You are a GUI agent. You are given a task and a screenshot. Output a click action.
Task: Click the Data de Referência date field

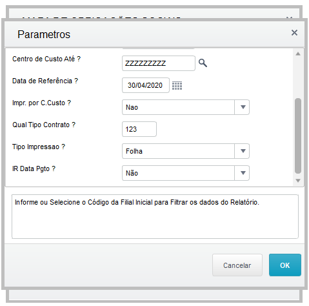click(146, 85)
